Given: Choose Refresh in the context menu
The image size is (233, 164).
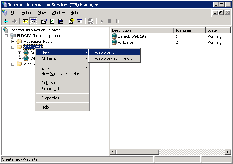Looking at the screenshot, I should (62, 83).
